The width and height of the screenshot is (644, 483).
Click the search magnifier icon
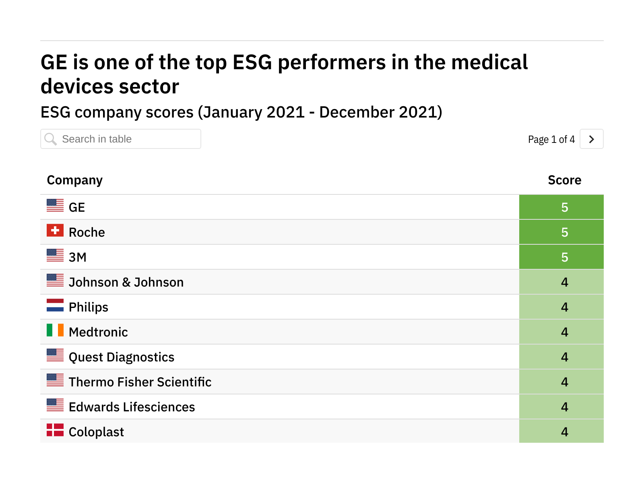coord(51,139)
